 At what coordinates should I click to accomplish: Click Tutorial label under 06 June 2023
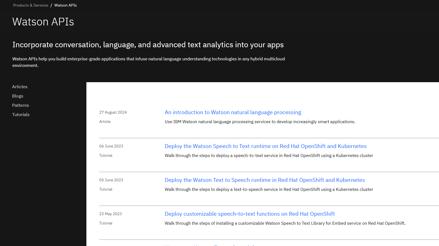106,155
